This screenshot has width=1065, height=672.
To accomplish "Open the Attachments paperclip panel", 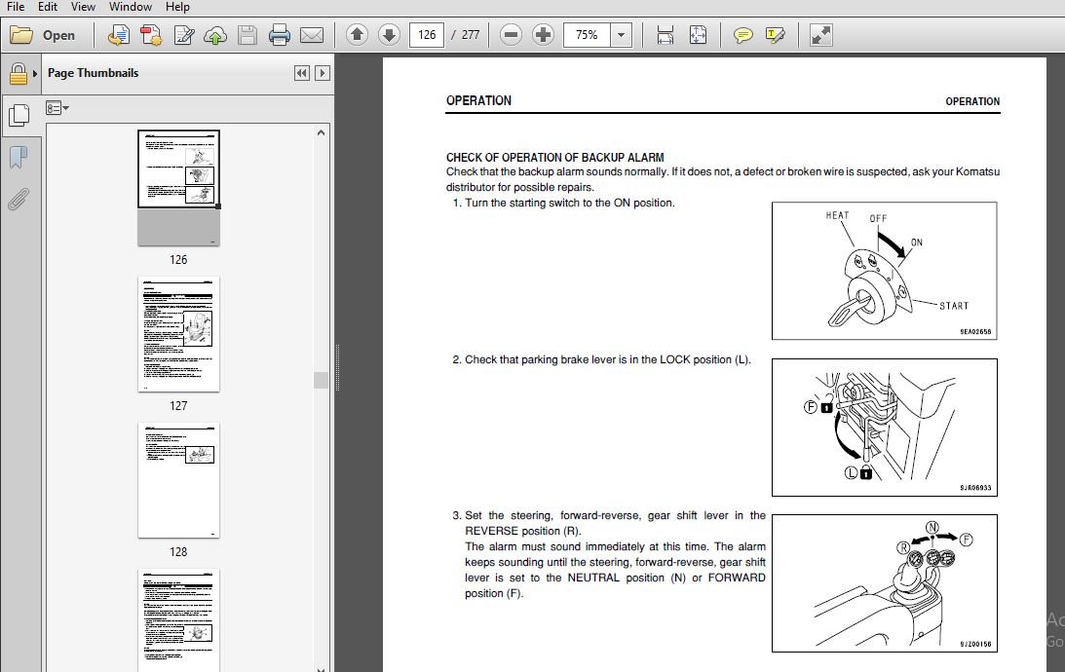I will pyautogui.click(x=19, y=200).
